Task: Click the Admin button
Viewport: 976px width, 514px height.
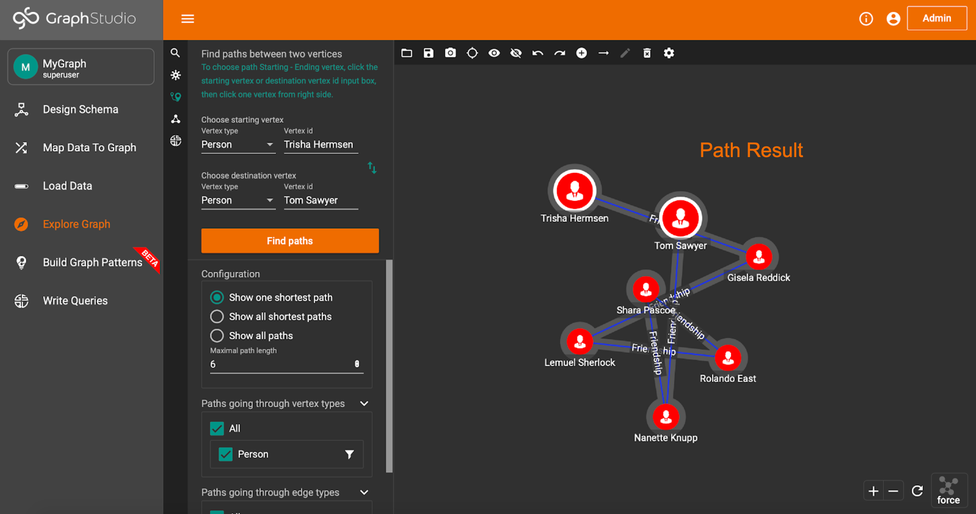Action: coord(936,18)
